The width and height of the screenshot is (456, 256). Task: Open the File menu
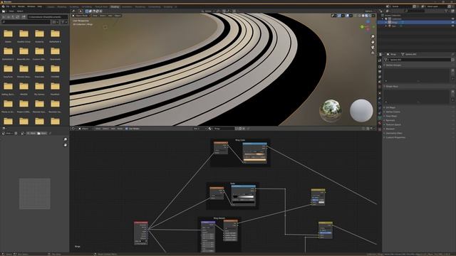pyautogui.click(x=8, y=6)
